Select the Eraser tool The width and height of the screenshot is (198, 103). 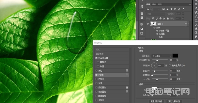pyautogui.click(x=196, y=29)
